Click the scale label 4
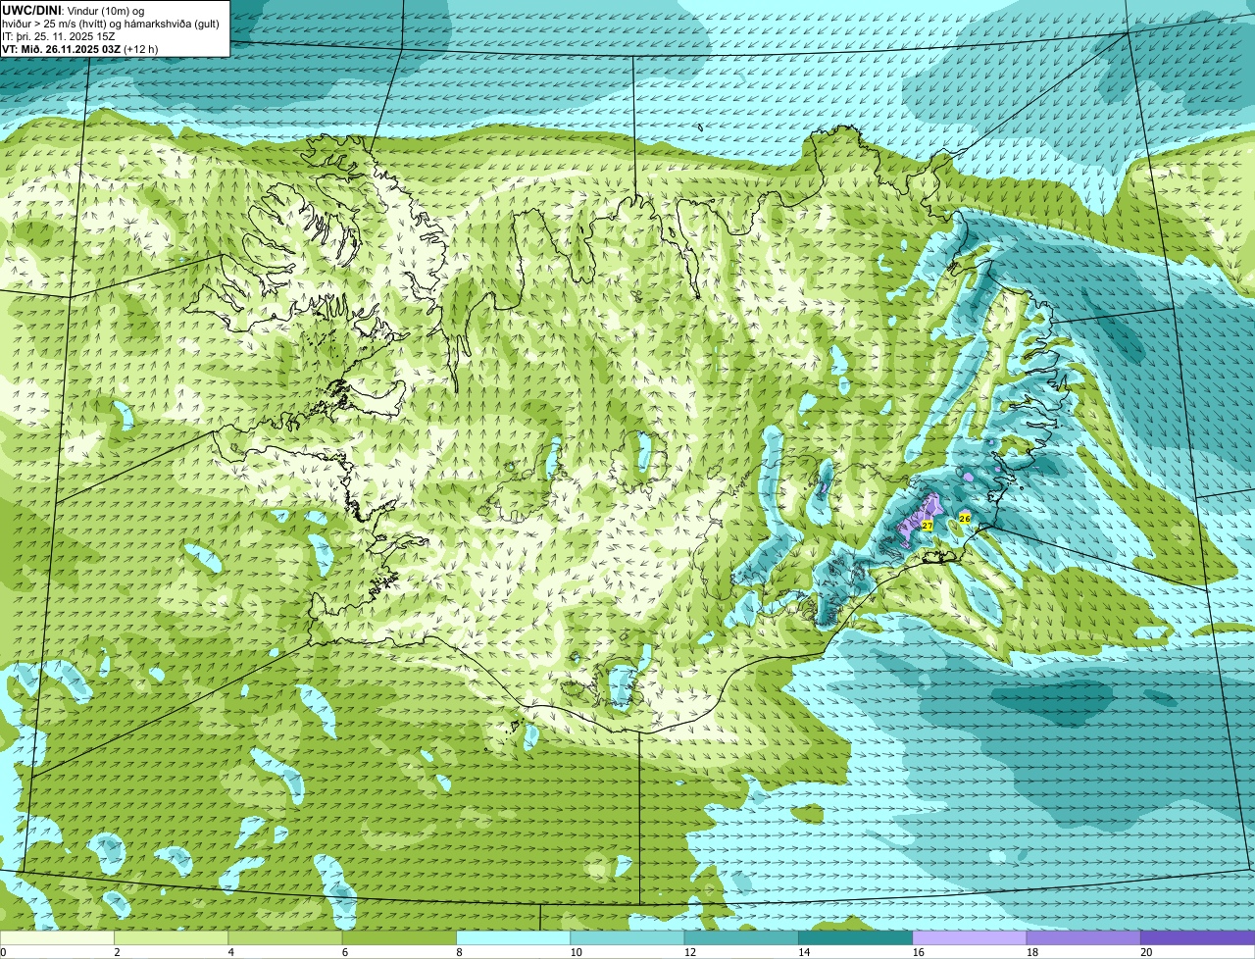 coord(230,951)
